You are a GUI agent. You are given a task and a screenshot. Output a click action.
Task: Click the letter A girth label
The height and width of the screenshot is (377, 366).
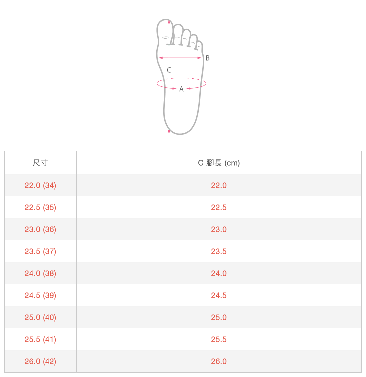181,89
